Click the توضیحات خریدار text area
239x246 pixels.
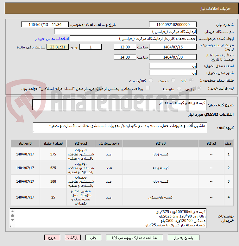[108, 218]
